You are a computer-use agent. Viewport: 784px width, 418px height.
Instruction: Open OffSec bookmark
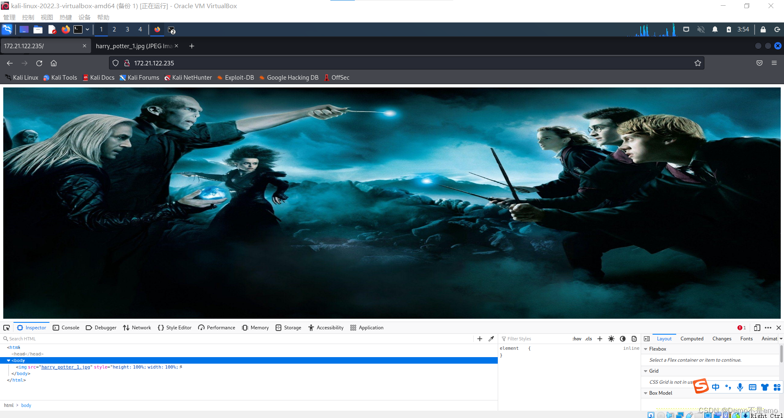click(x=337, y=78)
